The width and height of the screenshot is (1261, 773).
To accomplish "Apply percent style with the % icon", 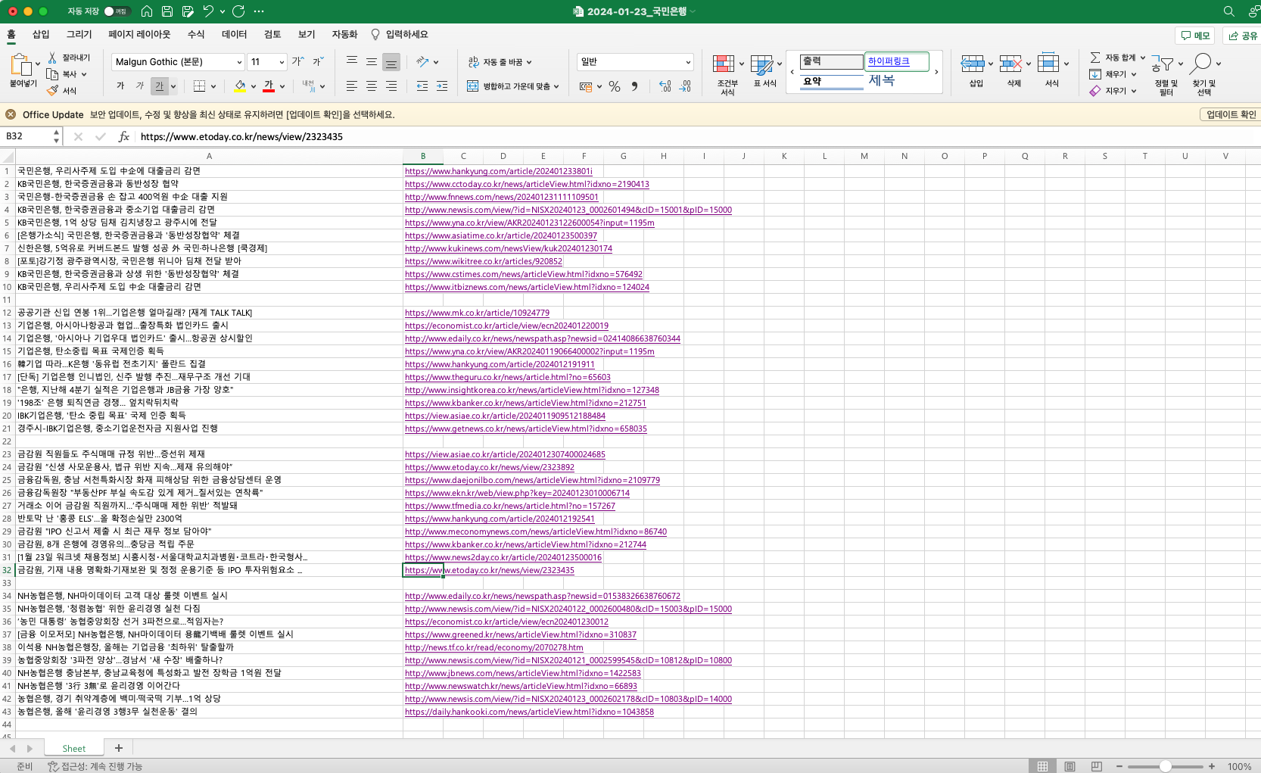I will 615,86.
